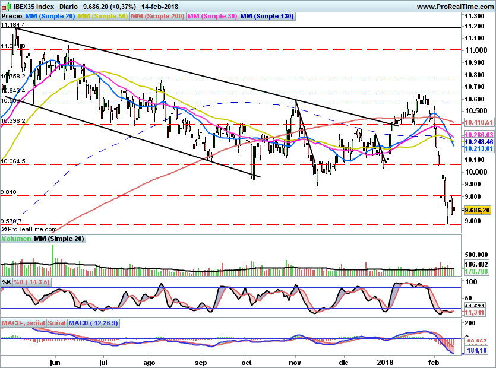Select the yellow MM (Simple 50) label
Viewport: 496px width, 368px height.
[x=103, y=17]
